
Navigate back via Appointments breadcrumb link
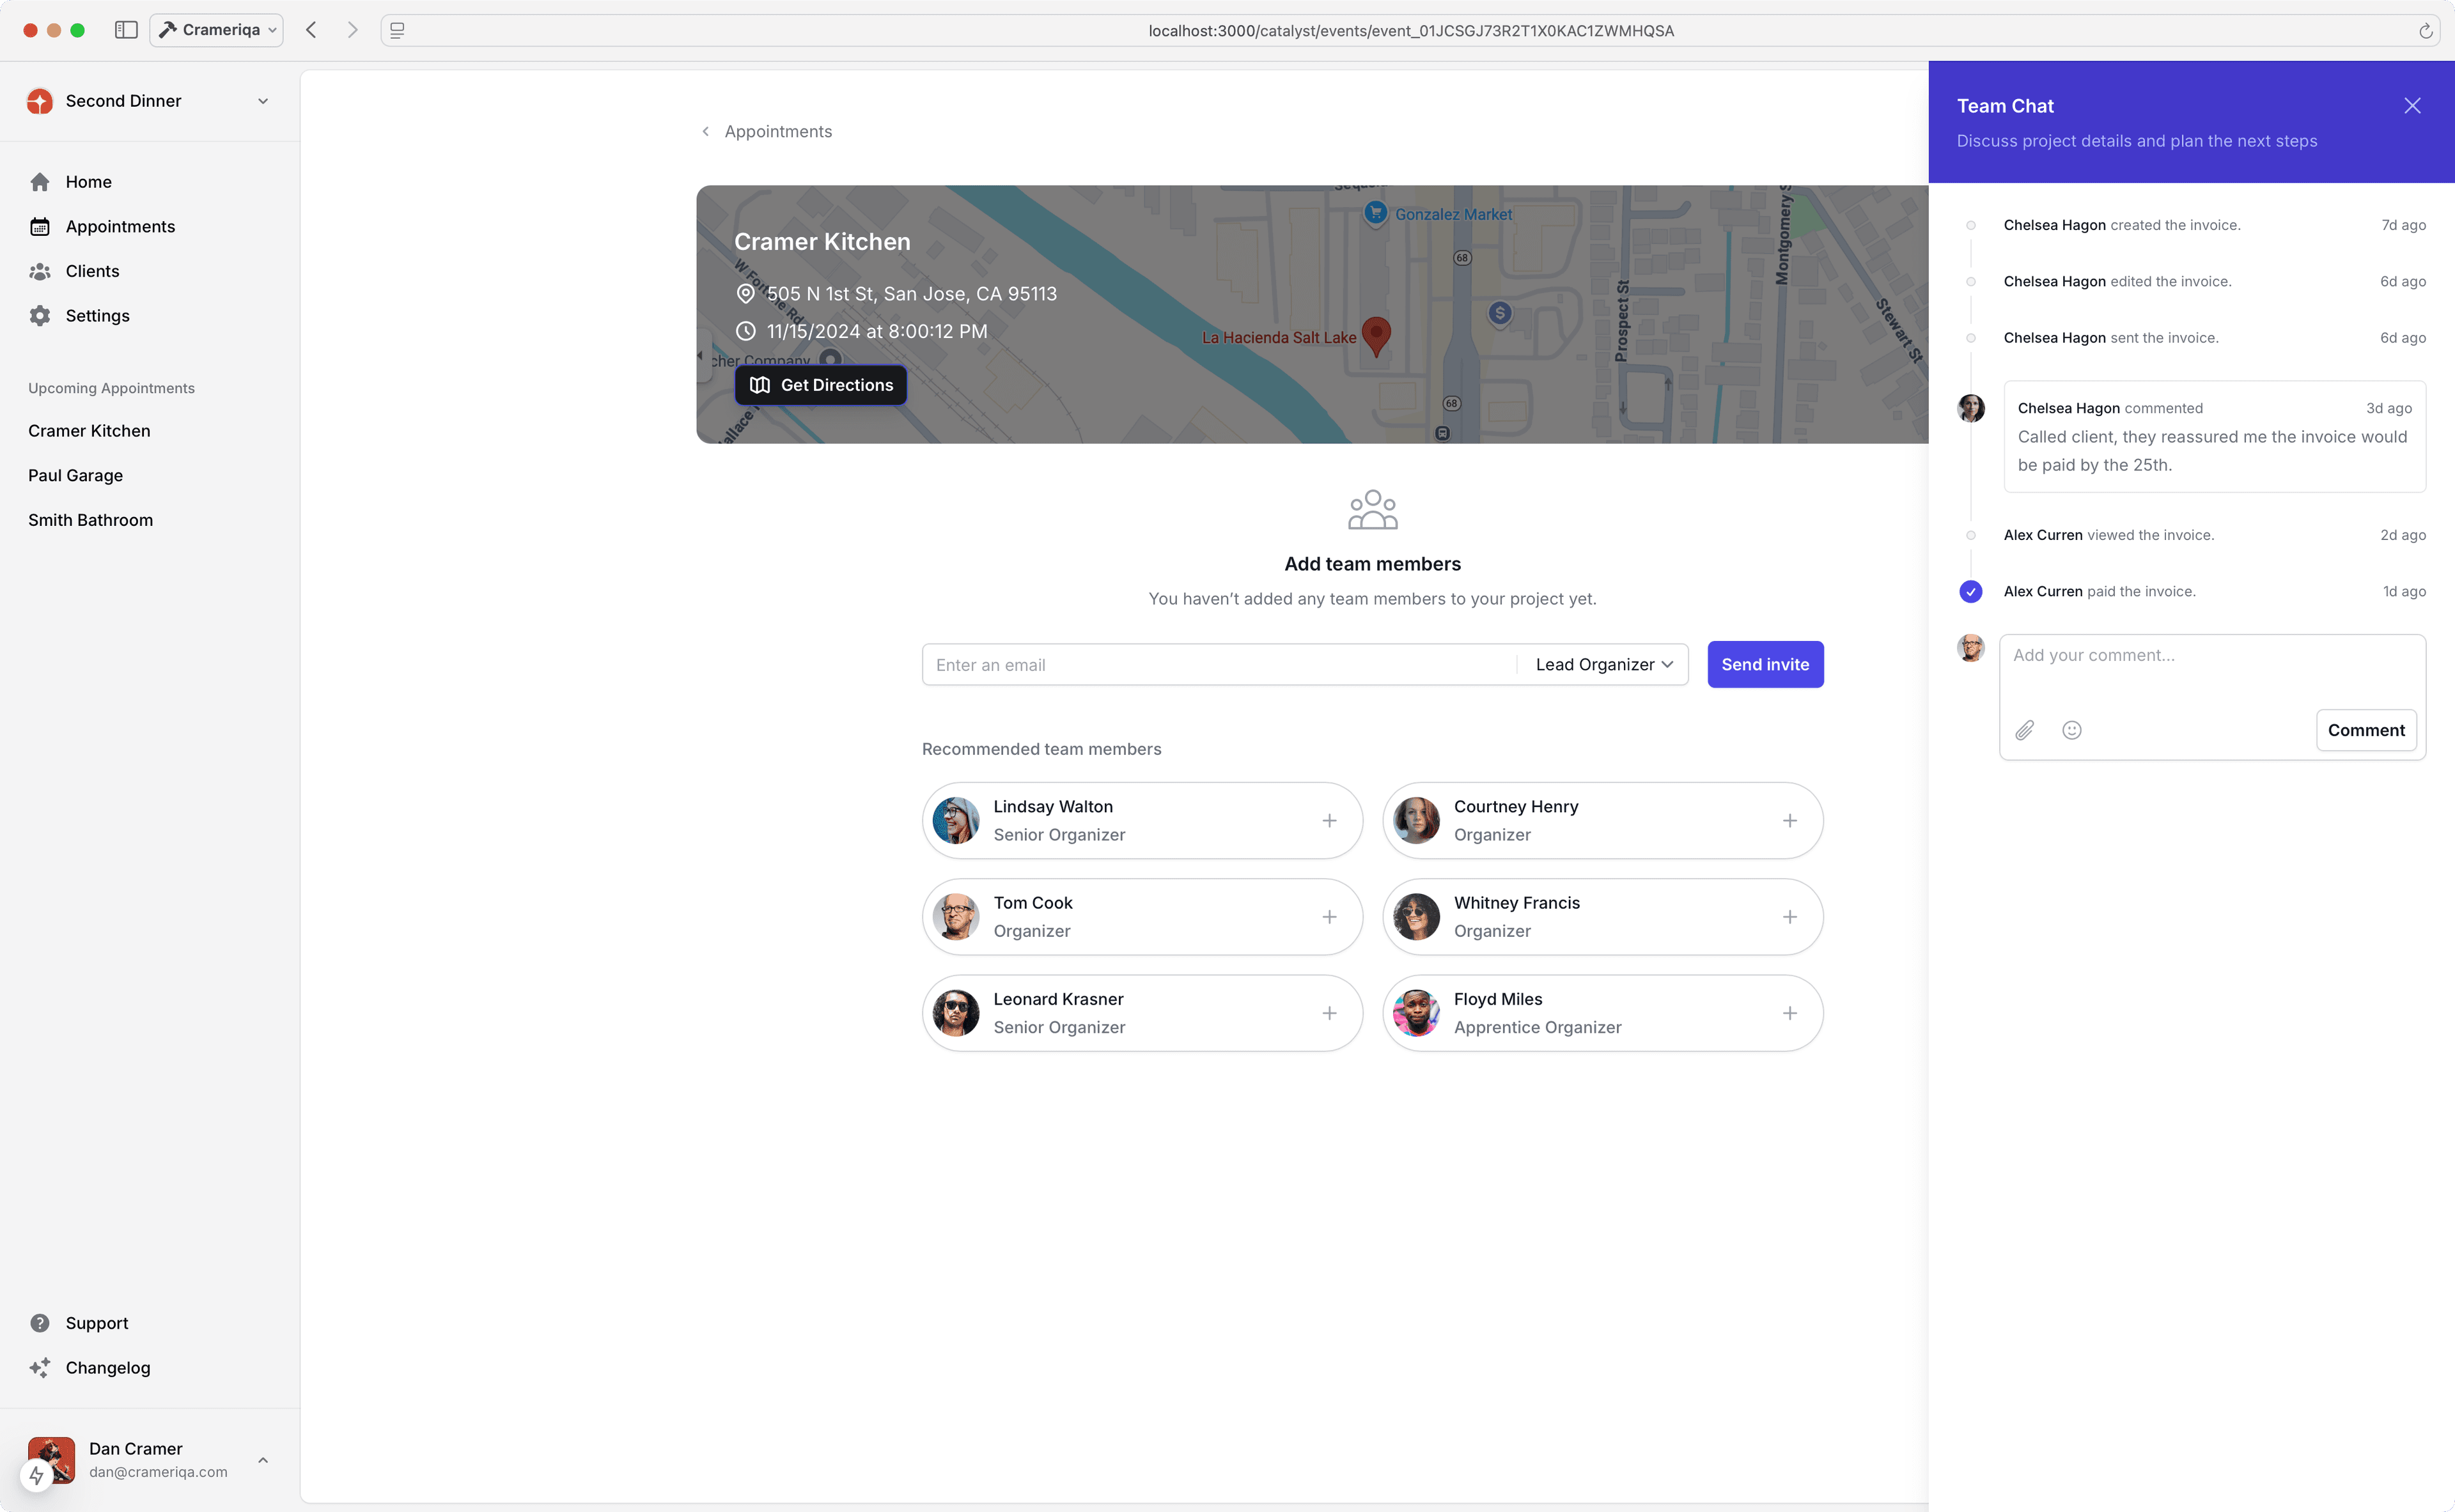click(x=777, y=132)
